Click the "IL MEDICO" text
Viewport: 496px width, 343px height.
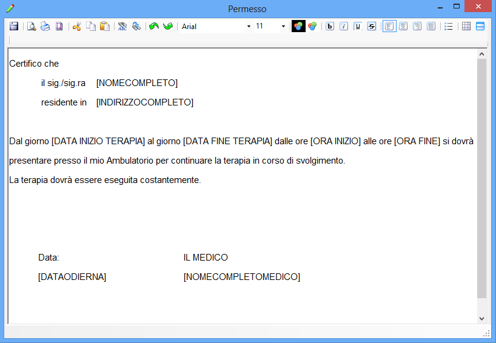206,258
